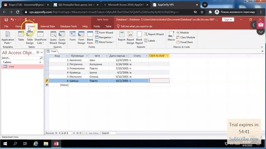Collapse the navigation pane with double chevron
The width and height of the screenshot is (266, 149).
click(42, 53)
